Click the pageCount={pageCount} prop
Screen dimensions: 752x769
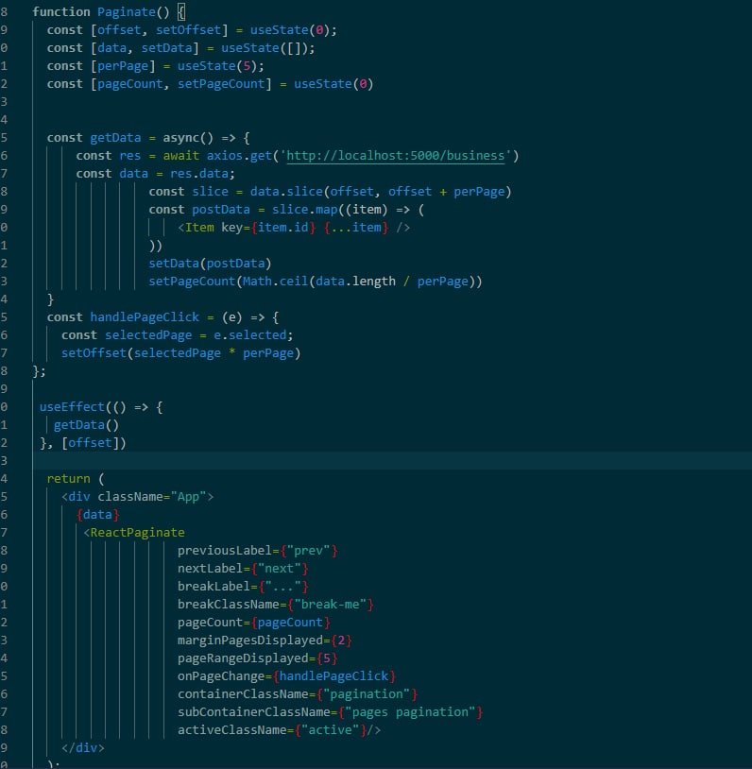[x=254, y=623]
